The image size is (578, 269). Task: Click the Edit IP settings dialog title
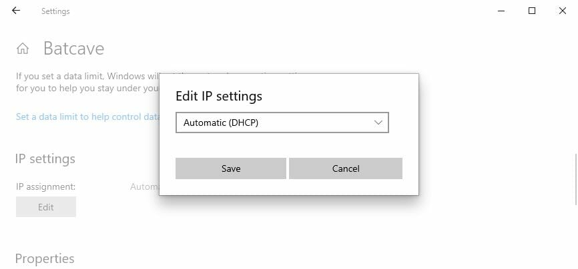pyautogui.click(x=219, y=97)
